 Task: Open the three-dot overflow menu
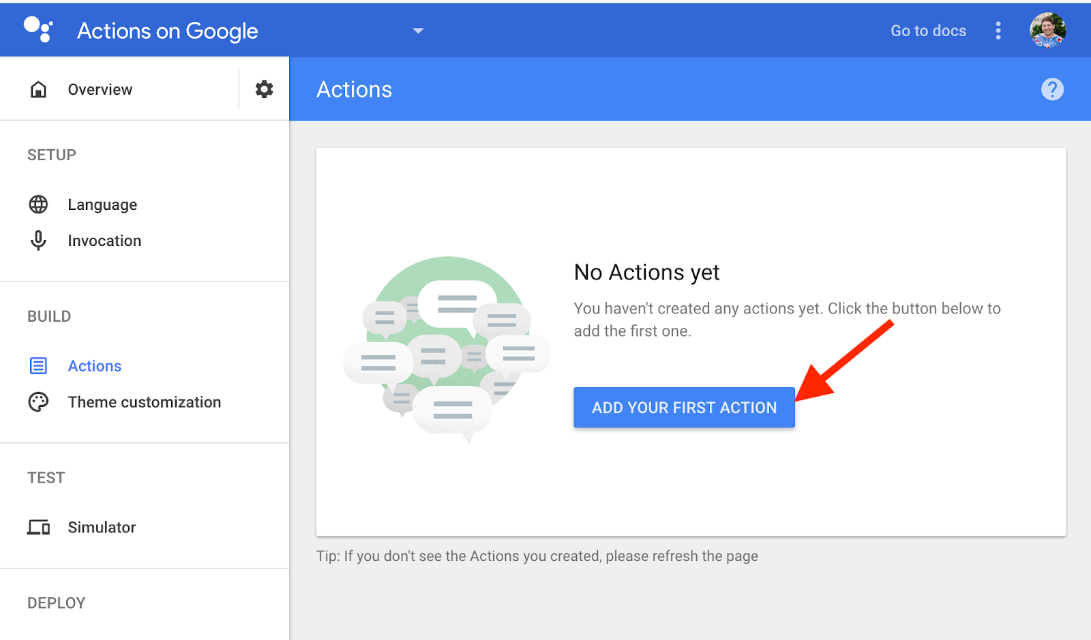tap(998, 31)
